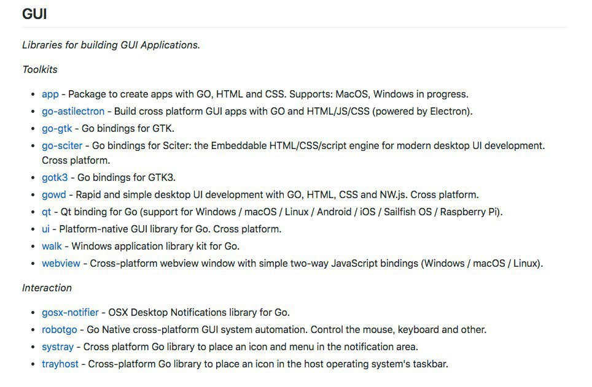Follow the trayhost link
Viewport: 592px width, 387px height.
[x=60, y=364]
